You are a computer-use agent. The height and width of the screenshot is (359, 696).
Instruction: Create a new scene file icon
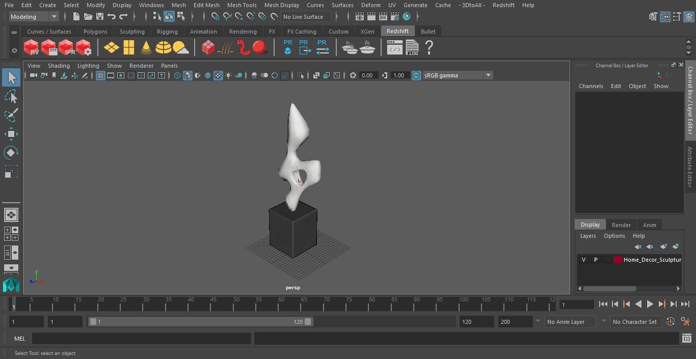76,17
